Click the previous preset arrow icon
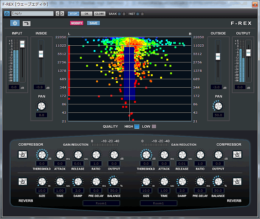The width and height of the screenshot is (260, 219). (x=57, y=13)
